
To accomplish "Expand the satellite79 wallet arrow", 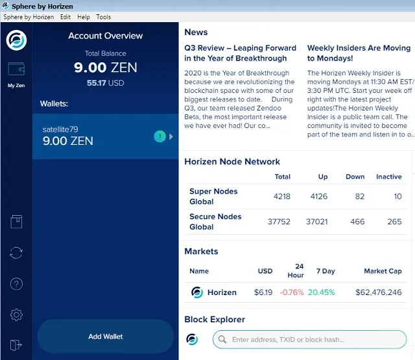I will [x=171, y=136].
